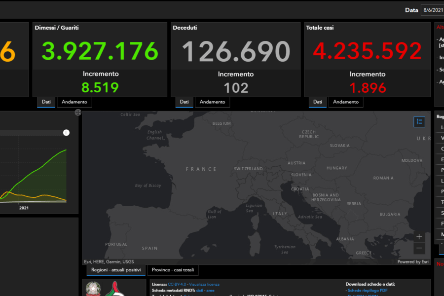The height and width of the screenshot is (296, 444).
Task: Download the Scheda riepilogo PDF
Action: pos(368,291)
